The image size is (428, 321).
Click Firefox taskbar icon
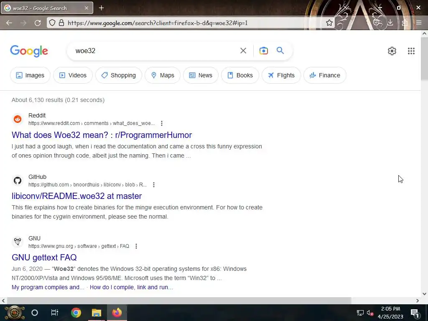(x=117, y=313)
